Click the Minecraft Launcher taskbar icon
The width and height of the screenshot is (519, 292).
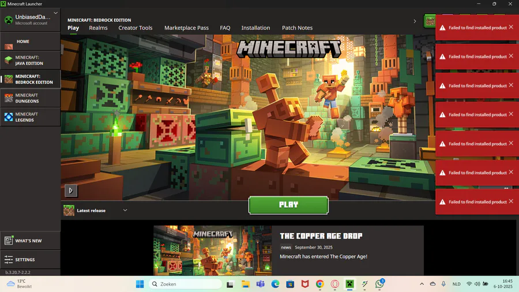pyautogui.click(x=350, y=284)
